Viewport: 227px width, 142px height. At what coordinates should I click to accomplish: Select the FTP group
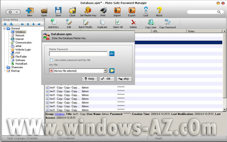click(17, 53)
